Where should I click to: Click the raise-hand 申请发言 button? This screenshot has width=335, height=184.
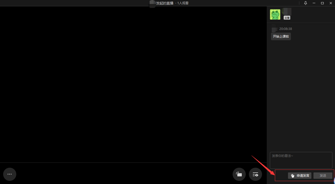point(300,176)
